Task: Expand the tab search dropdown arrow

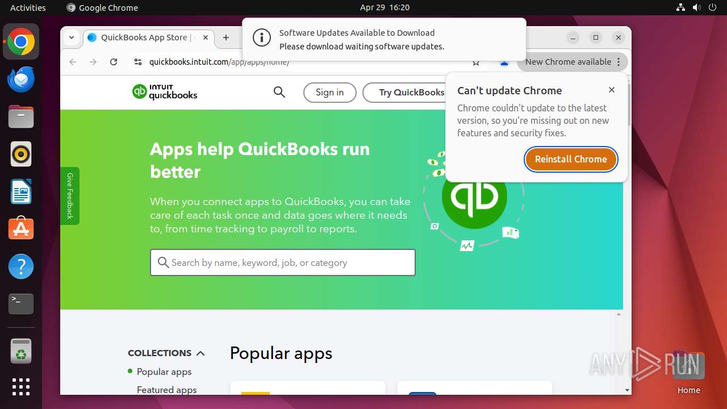Action: coord(72,37)
